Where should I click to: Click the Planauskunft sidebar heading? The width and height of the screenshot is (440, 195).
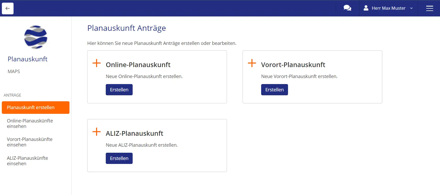point(27,59)
